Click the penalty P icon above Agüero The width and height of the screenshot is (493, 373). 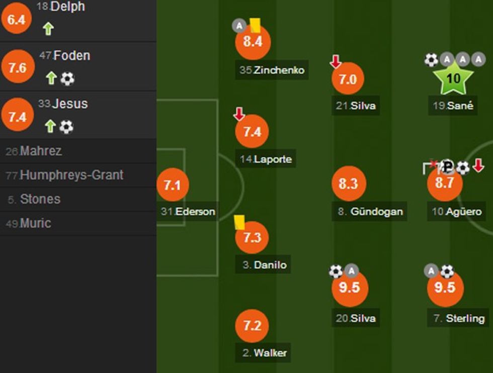[x=448, y=166]
